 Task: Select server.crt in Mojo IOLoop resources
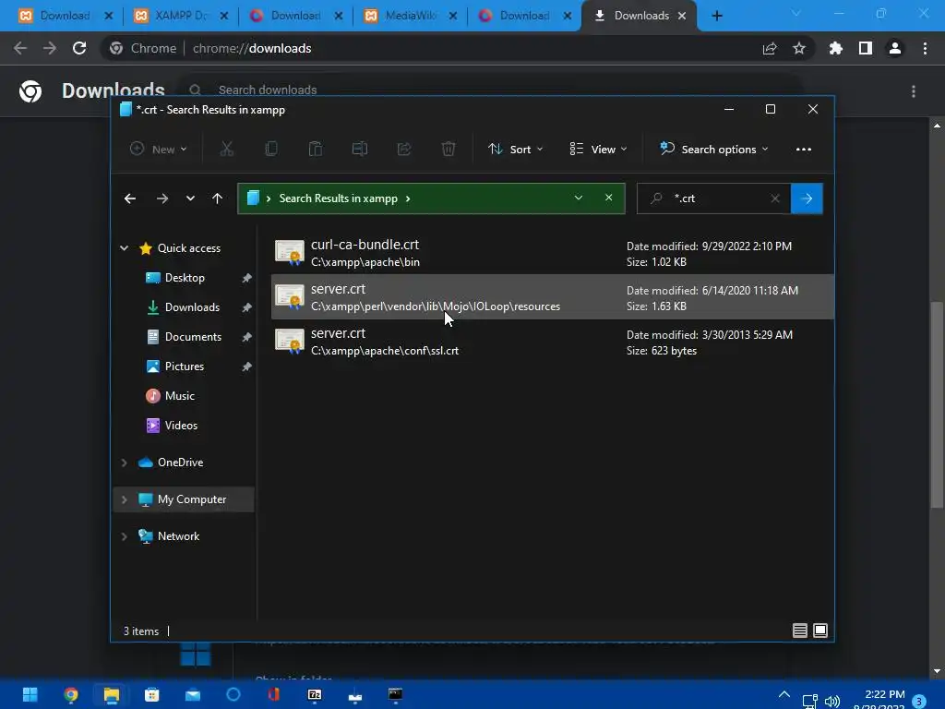(553, 297)
